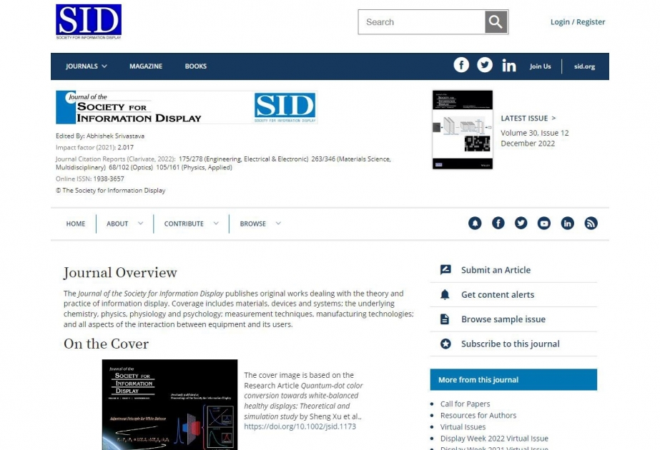The height and width of the screenshot is (450, 660).
Task: Open the Latest Issue link
Action: coord(528,118)
